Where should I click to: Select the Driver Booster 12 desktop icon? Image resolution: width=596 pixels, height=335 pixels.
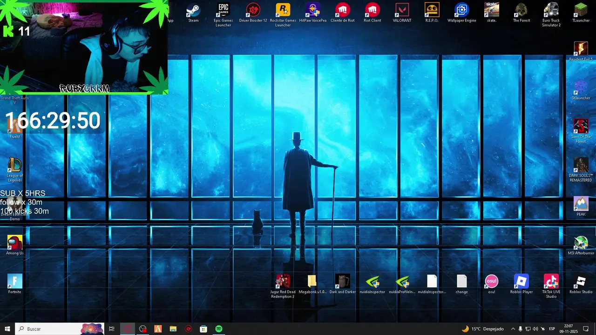coord(253,13)
